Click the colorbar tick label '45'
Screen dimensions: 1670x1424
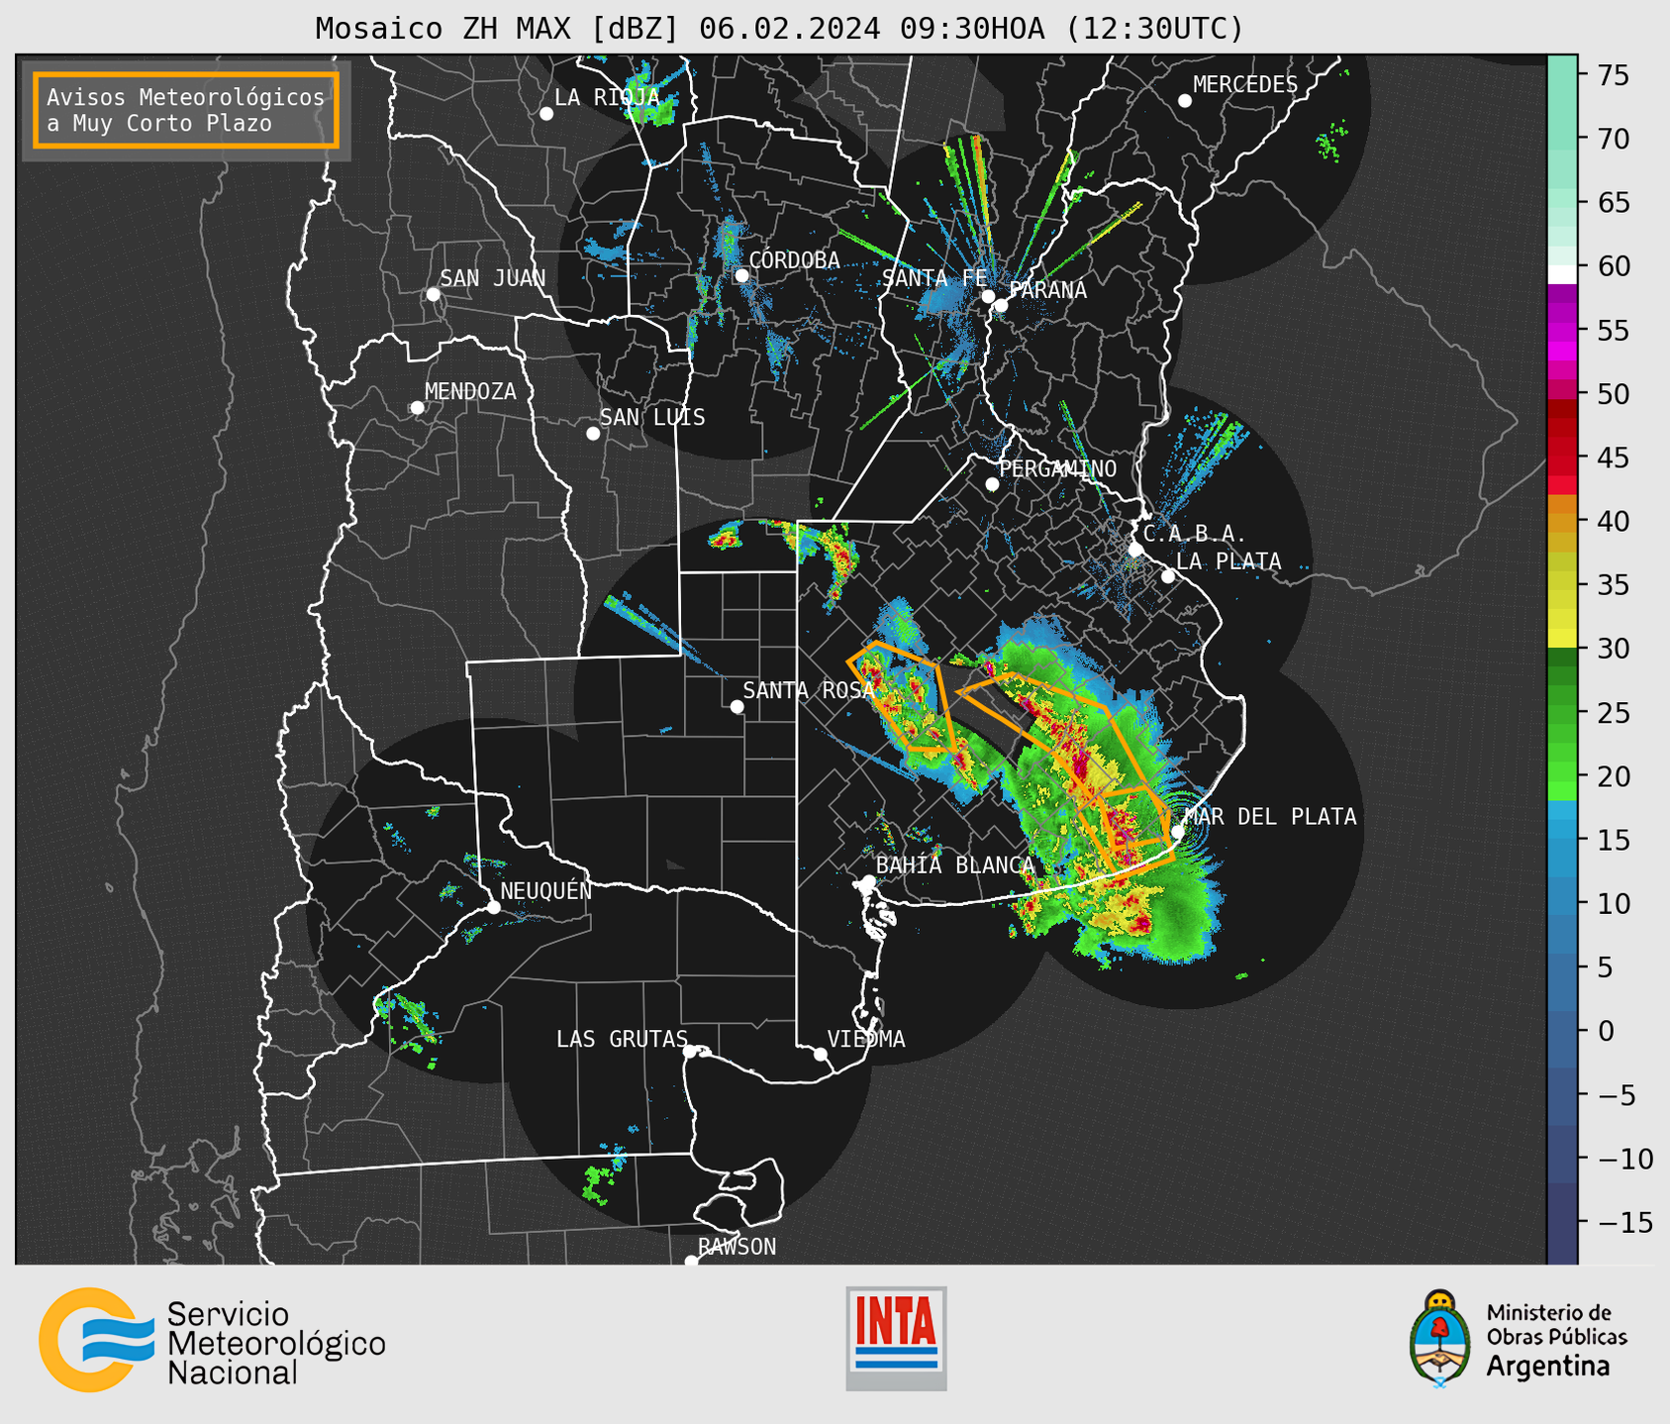click(x=1614, y=458)
